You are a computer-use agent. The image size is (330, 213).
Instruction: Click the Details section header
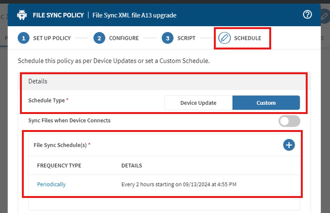164,82
